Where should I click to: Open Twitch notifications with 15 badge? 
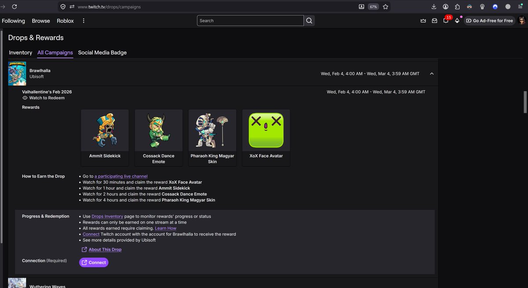(x=446, y=20)
